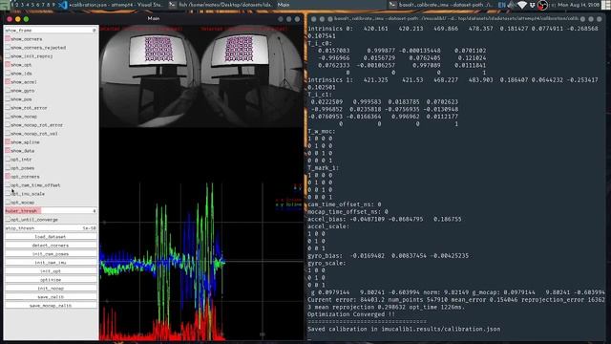This screenshot has width=611, height=344.
Task: Enable show_mocap_rot_vel checkbox
Action: point(8,134)
